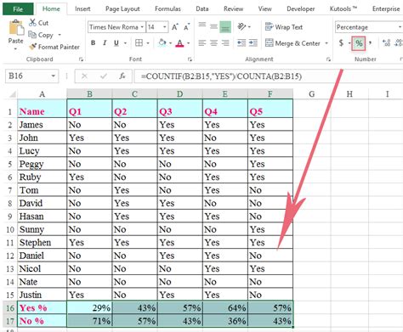Image resolution: width=403 pixels, height=332 pixels.
Task: Apply percent style format
Action: 359,43
